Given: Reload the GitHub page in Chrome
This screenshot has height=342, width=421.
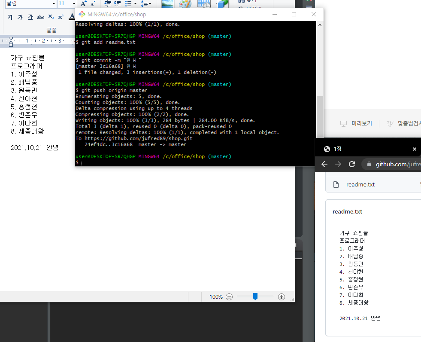Looking at the screenshot, I should [352, 164].
